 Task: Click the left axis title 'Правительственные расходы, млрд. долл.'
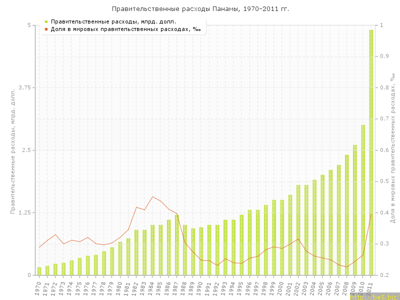tap(13, 150)
